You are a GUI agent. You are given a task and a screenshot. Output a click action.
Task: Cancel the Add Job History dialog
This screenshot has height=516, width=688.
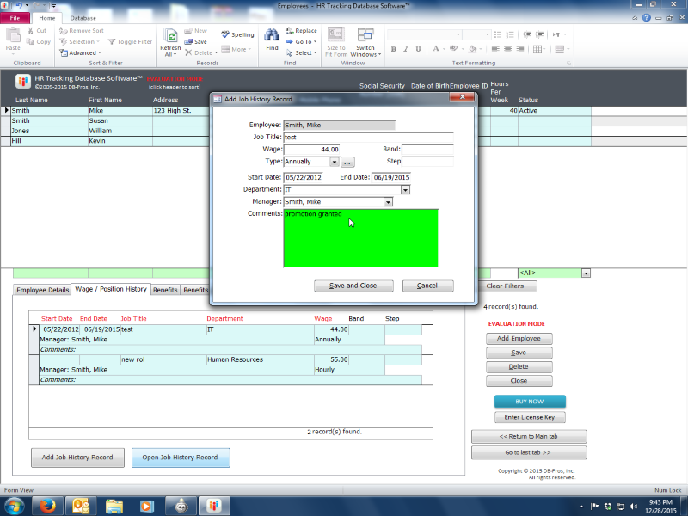coord(427,286)
